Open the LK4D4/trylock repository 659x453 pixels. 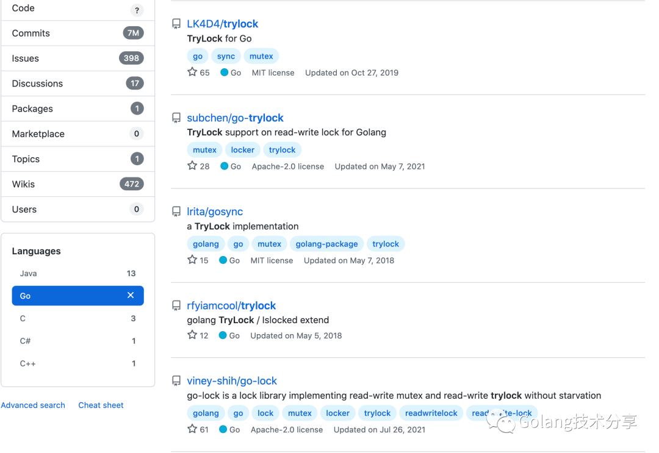coord(222,24)
